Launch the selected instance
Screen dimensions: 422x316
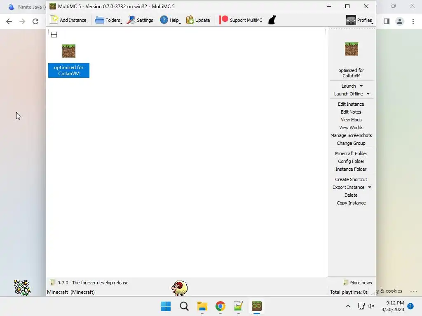349,86
